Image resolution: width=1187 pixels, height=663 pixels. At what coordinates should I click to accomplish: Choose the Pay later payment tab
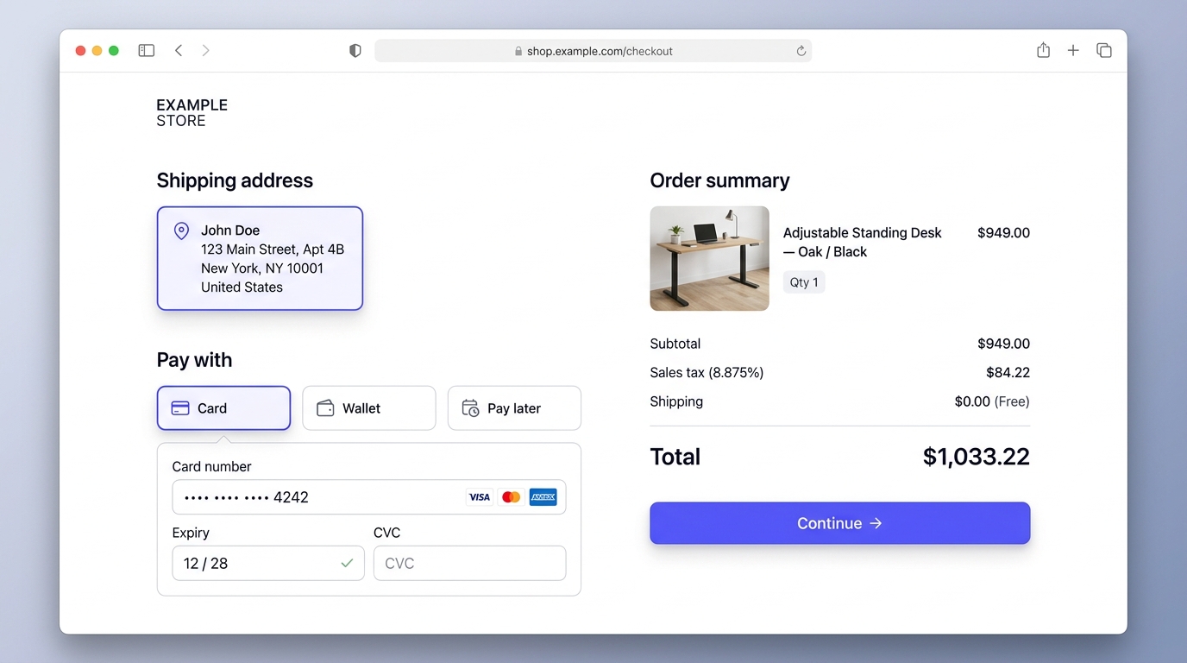click(514, 408)
